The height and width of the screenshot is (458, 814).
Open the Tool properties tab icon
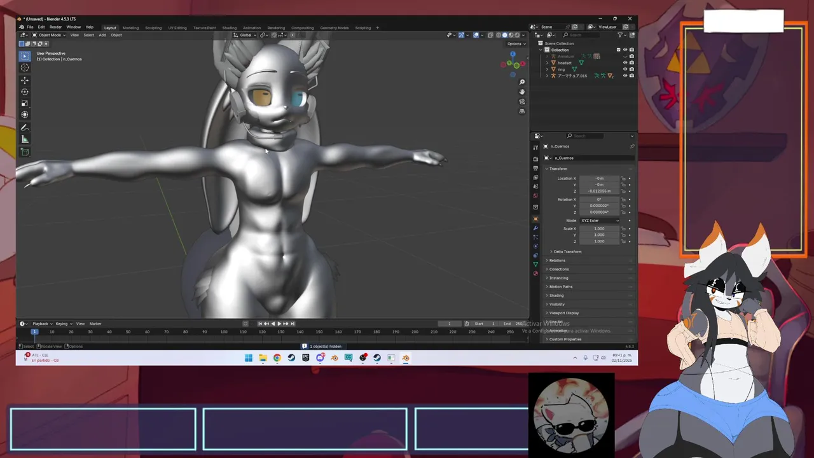pyautogui.click(x=535, y=147)
